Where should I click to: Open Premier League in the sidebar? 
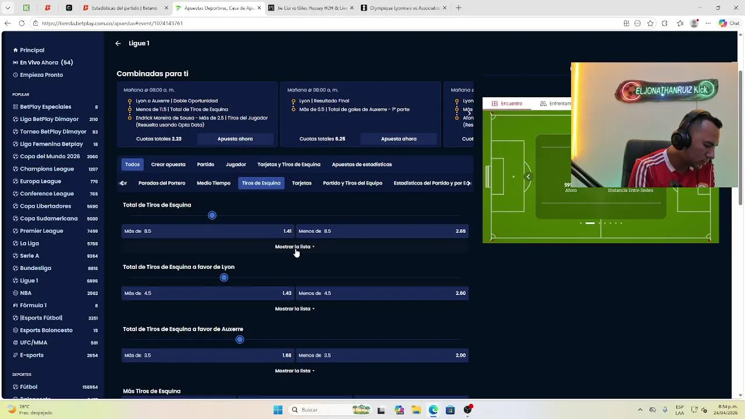55,231
